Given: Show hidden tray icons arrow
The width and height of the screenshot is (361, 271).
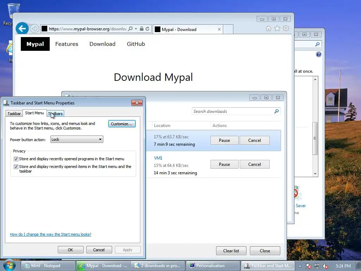Looking at the screenshot, I should pos(300,266).
